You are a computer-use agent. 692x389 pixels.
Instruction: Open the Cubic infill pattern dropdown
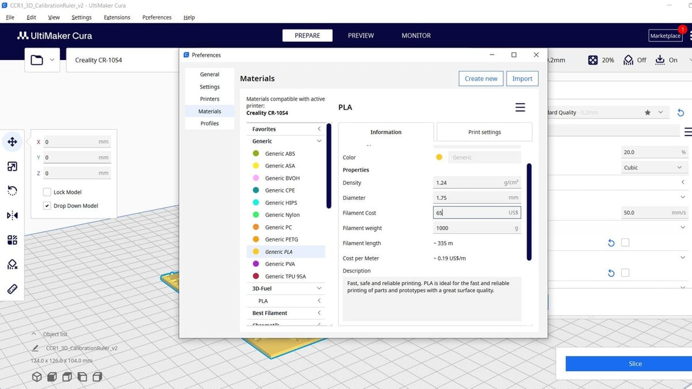point(655,168)
